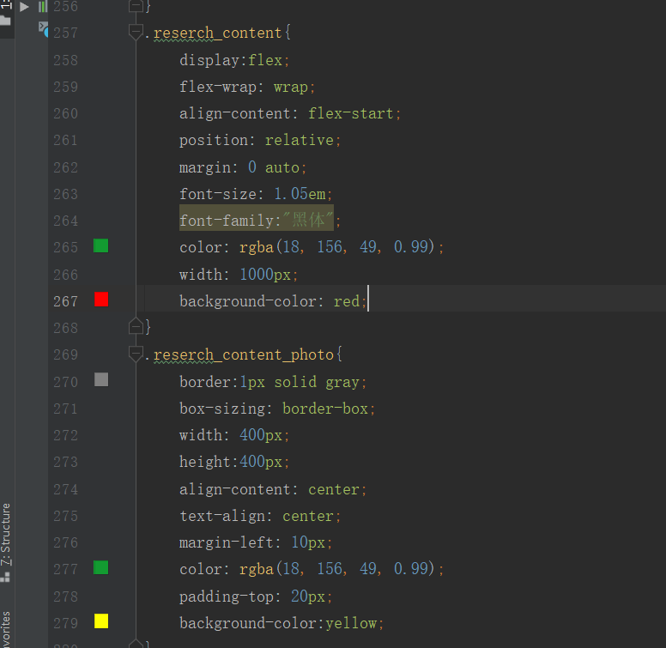666x648 pixels.
Task: Click the gray color swatch on line 270
Action: (101, 379)
